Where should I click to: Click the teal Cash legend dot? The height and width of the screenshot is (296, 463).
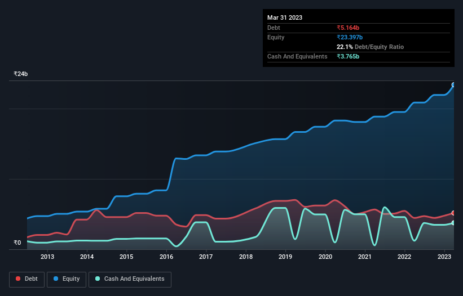[98, 279]
